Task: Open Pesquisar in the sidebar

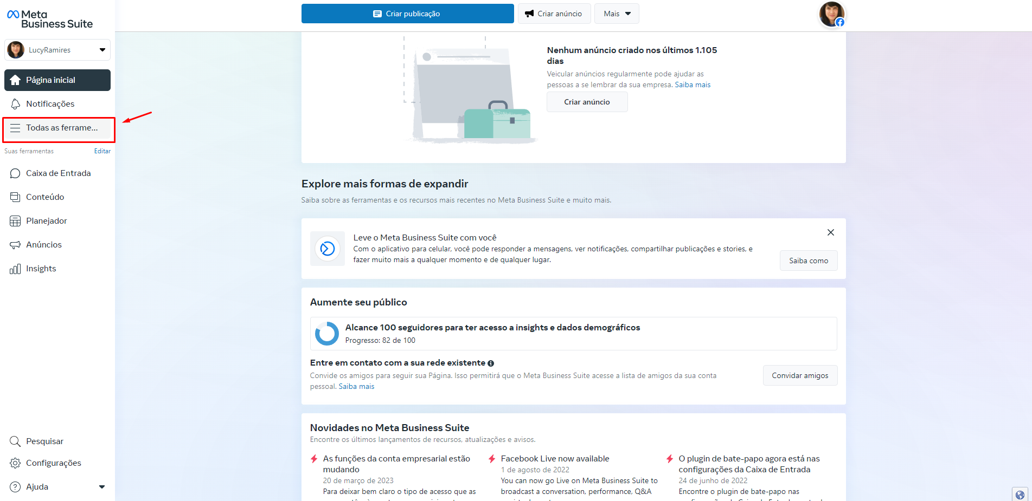Action: click(57, 441)
